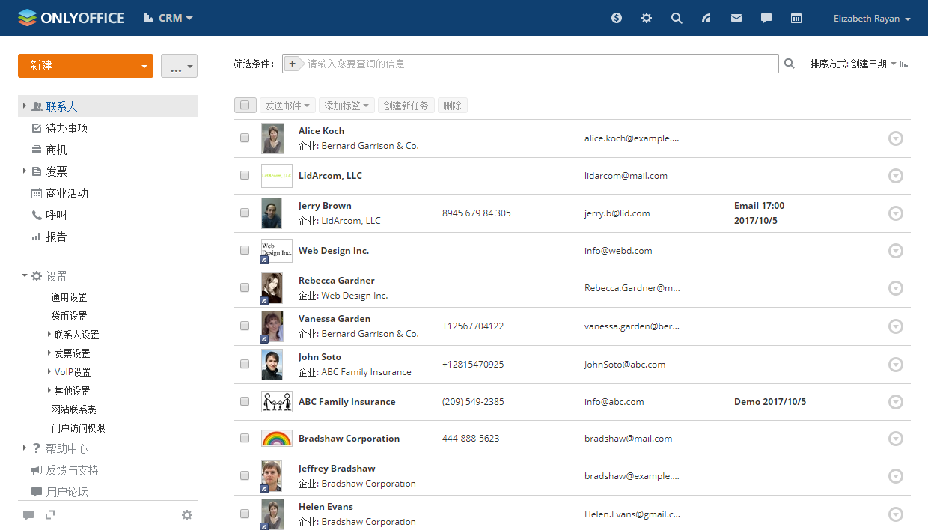Click the feed icon in top bar
This screenshot has height=530, width=928.
coord(706,18)
